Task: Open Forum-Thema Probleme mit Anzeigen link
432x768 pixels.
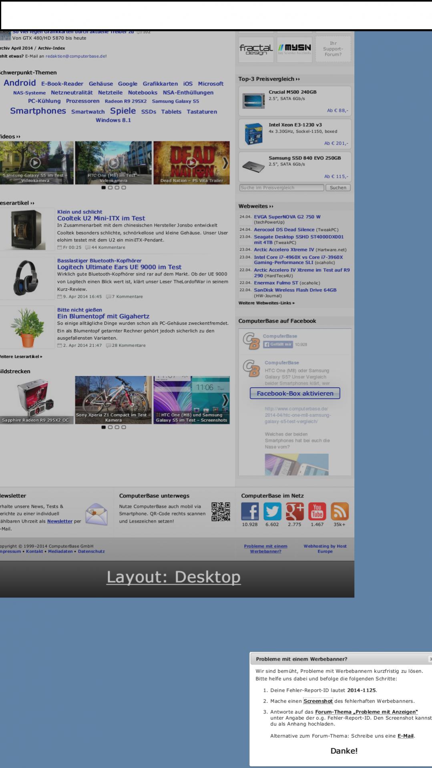Action: (366, 712)
